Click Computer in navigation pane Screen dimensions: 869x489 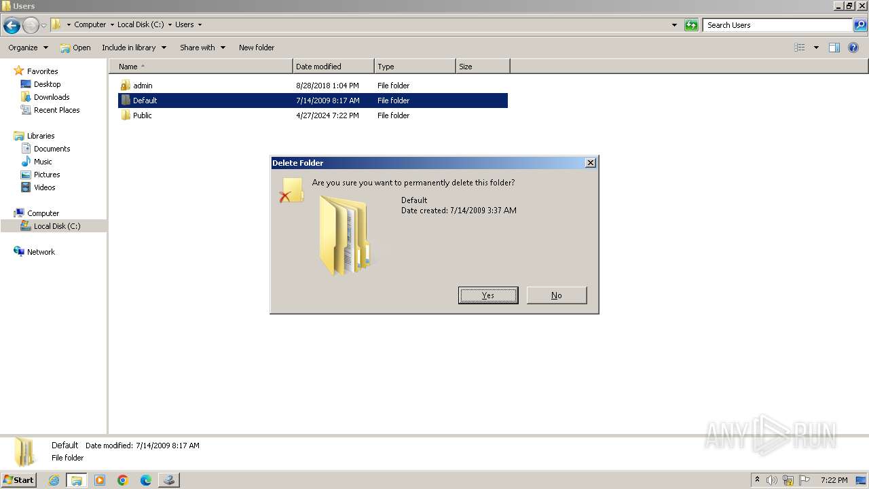click(x=43, y=213)
